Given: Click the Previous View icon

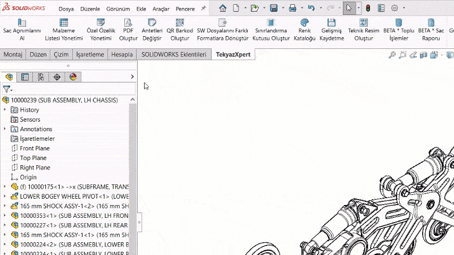Looking at the screenshot, I should coord(413,55).
